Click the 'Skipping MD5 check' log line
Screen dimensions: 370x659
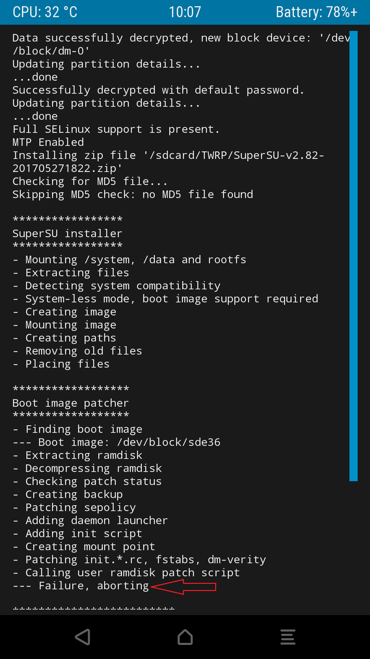click(x=133, y=195)
